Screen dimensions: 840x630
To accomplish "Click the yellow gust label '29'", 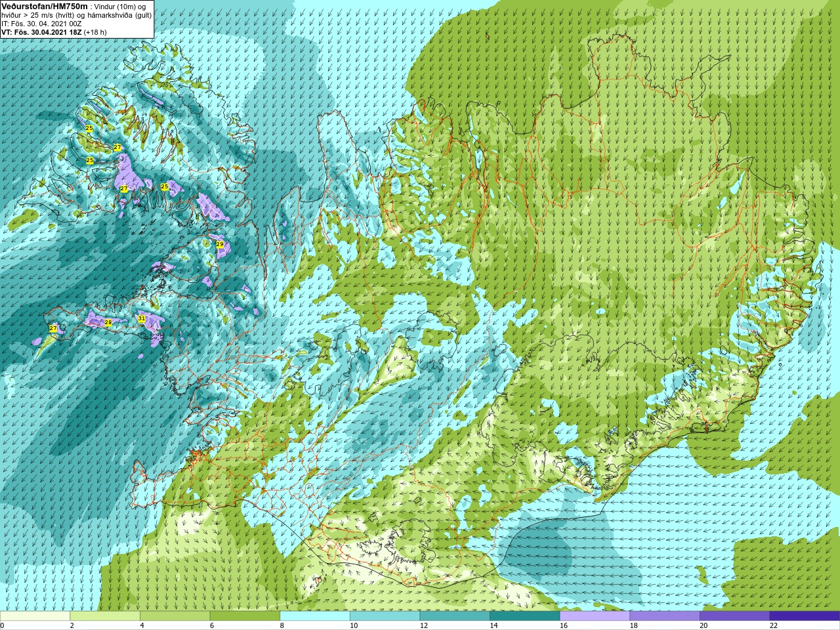I will (x=220, y=245).
